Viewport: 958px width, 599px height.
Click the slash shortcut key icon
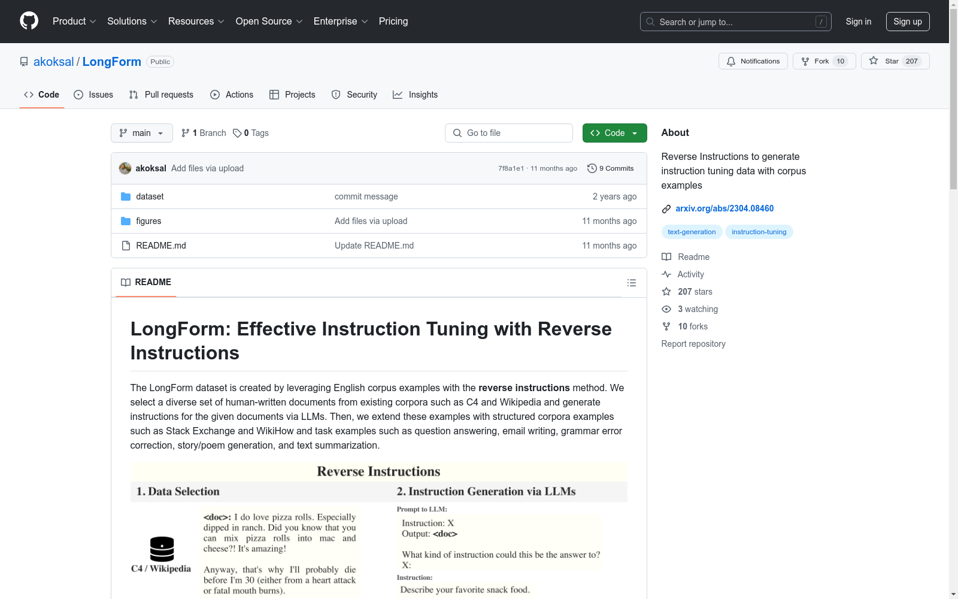[821, 22]
